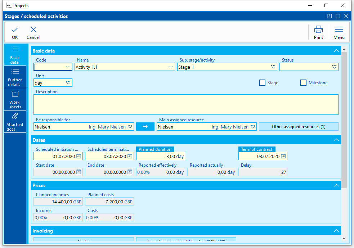Image resolution: width=354 pixels, height=248 pixels.
Task: Collapse the Dates section
Action: click(336, 140)
